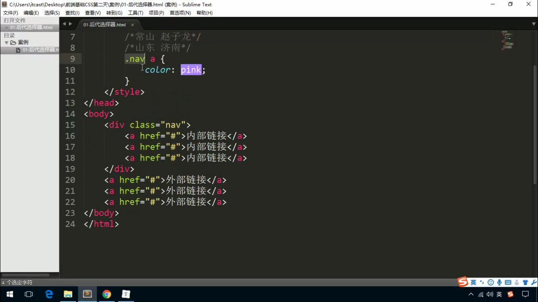Click the highlighted 'pink' value
The image size is (538, 302).
point(191,70)
